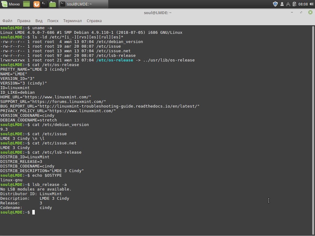Maximize the terminal window

pyautogui.click(x=301, y=12)
